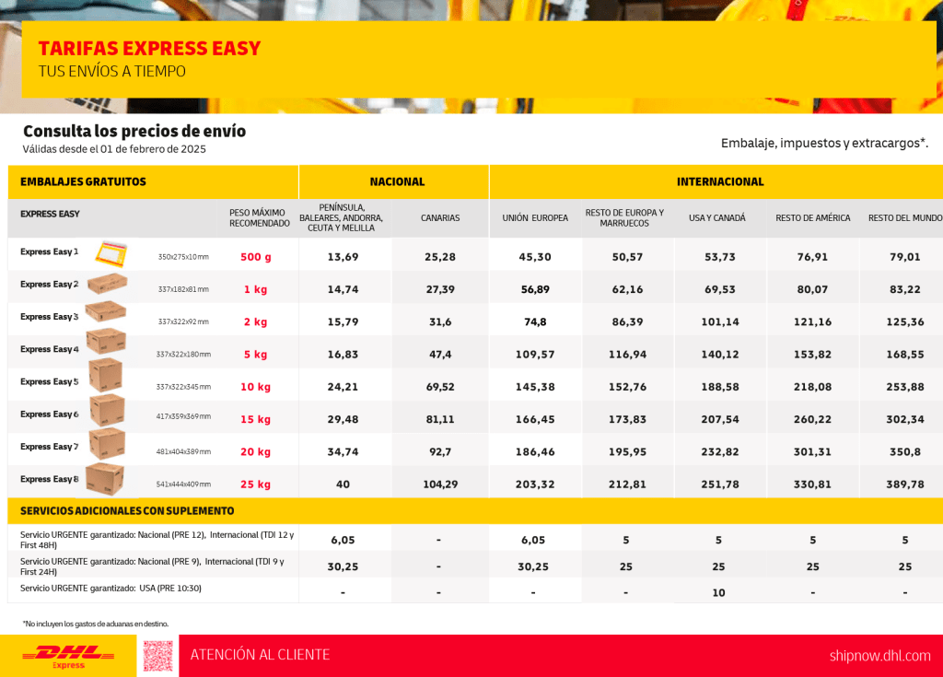Select the Express Easy 6 box image

[x=107, y=410]
